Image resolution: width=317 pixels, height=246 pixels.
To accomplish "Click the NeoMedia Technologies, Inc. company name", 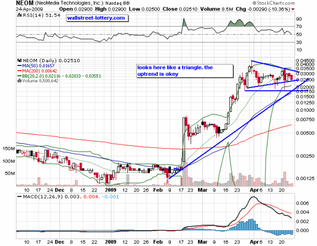I will (69, 3).
